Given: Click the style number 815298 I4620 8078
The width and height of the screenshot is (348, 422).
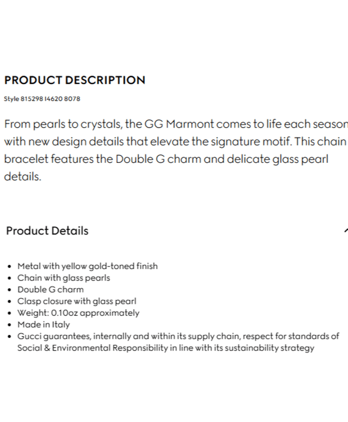Looking at the screenshot, I should [42, 99].
